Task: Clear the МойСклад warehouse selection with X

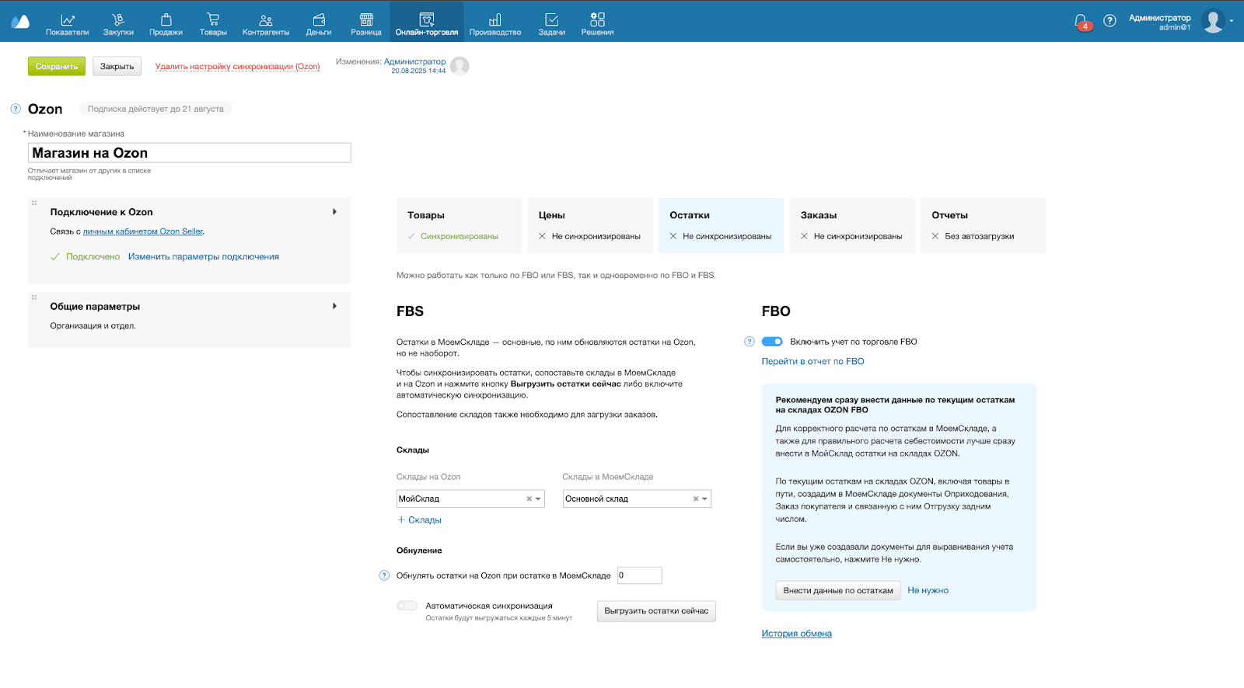Action: (529, 499)
